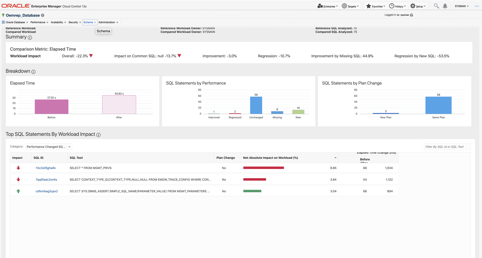The height and width of the screenshot is (258, 482).
Task: Click the Before elapsed time bar
Action: click(x=51, y=107)
